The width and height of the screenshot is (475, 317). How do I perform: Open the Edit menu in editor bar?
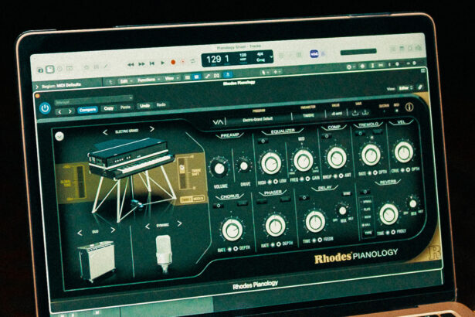coord(125,81)
